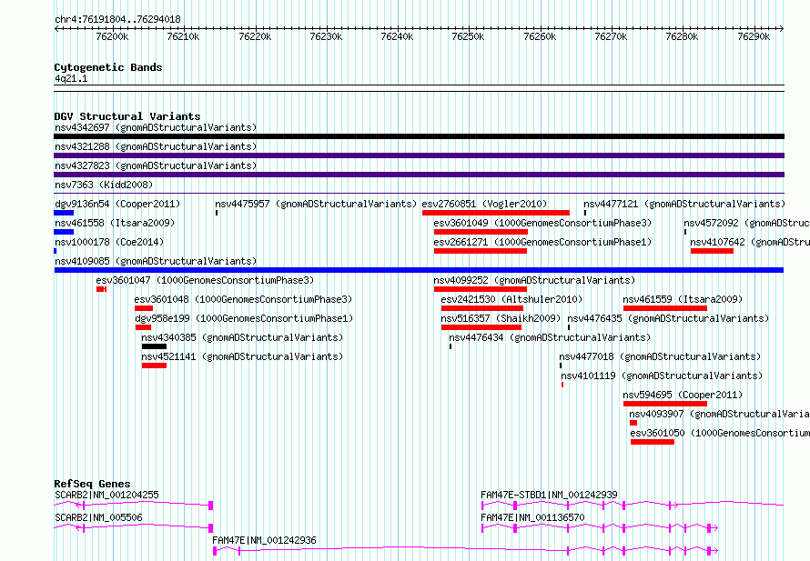
Task: Click the 76240k ruler tick label
Action: (397, 36)
